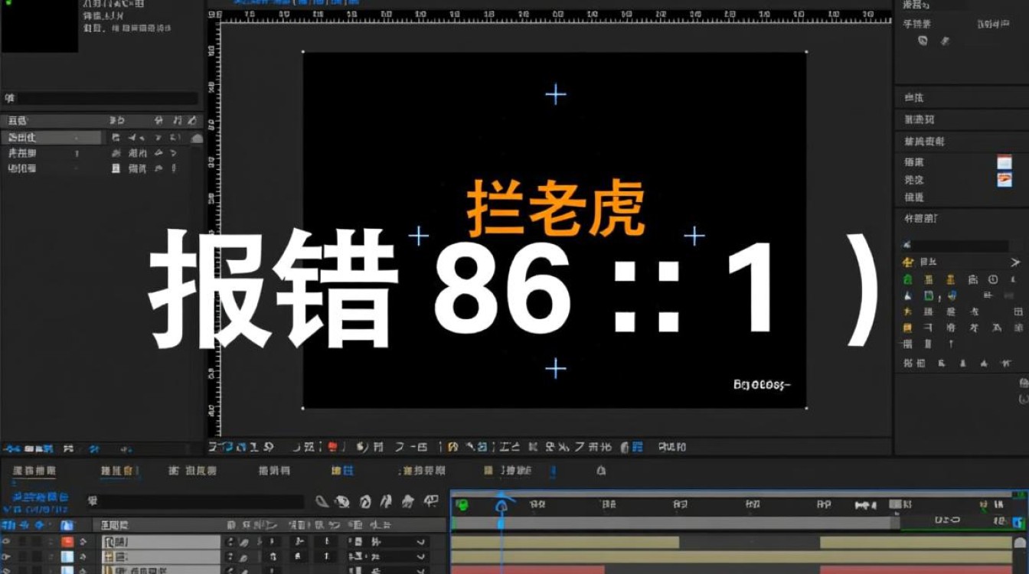The width and height of the screenshot is (1029, 574).
Task: Toggle visibility of the third timeline layer
Action: coord(7,570)
